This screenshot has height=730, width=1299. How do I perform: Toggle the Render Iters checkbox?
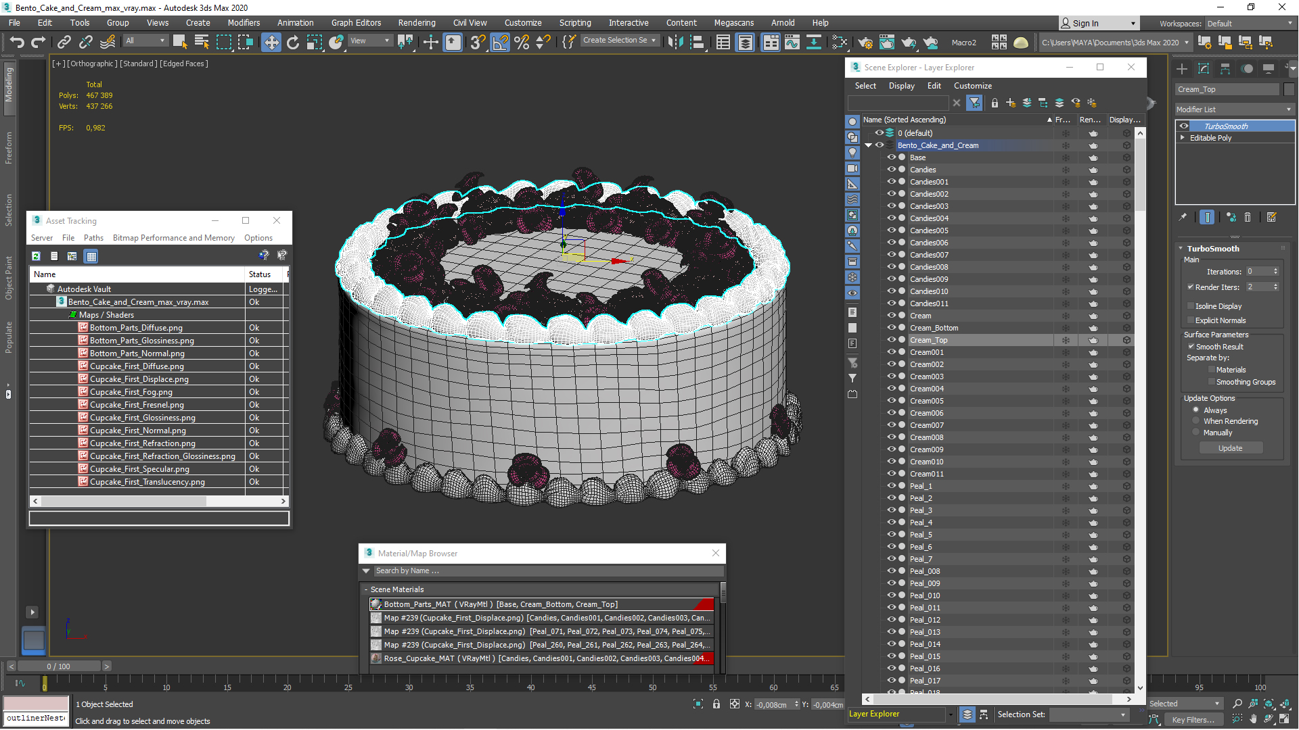click(1191, 287)
